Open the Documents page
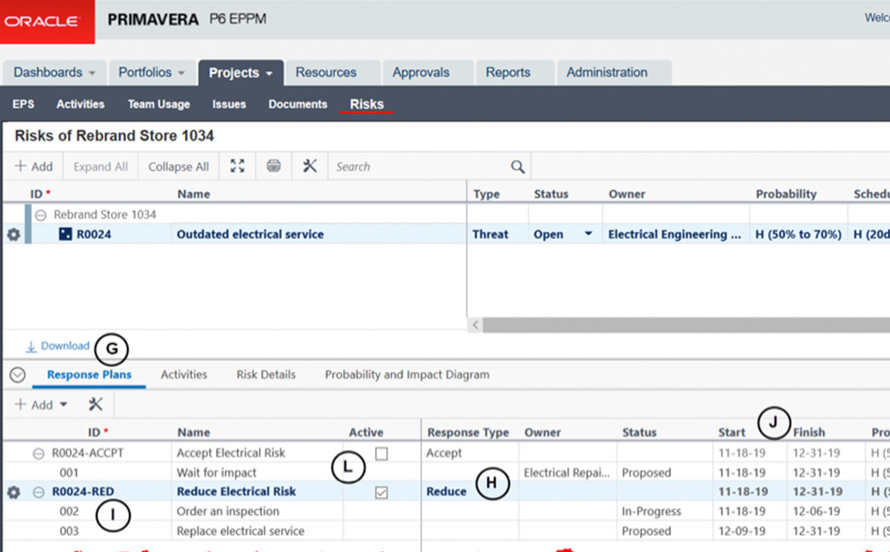 coord(298,104)
